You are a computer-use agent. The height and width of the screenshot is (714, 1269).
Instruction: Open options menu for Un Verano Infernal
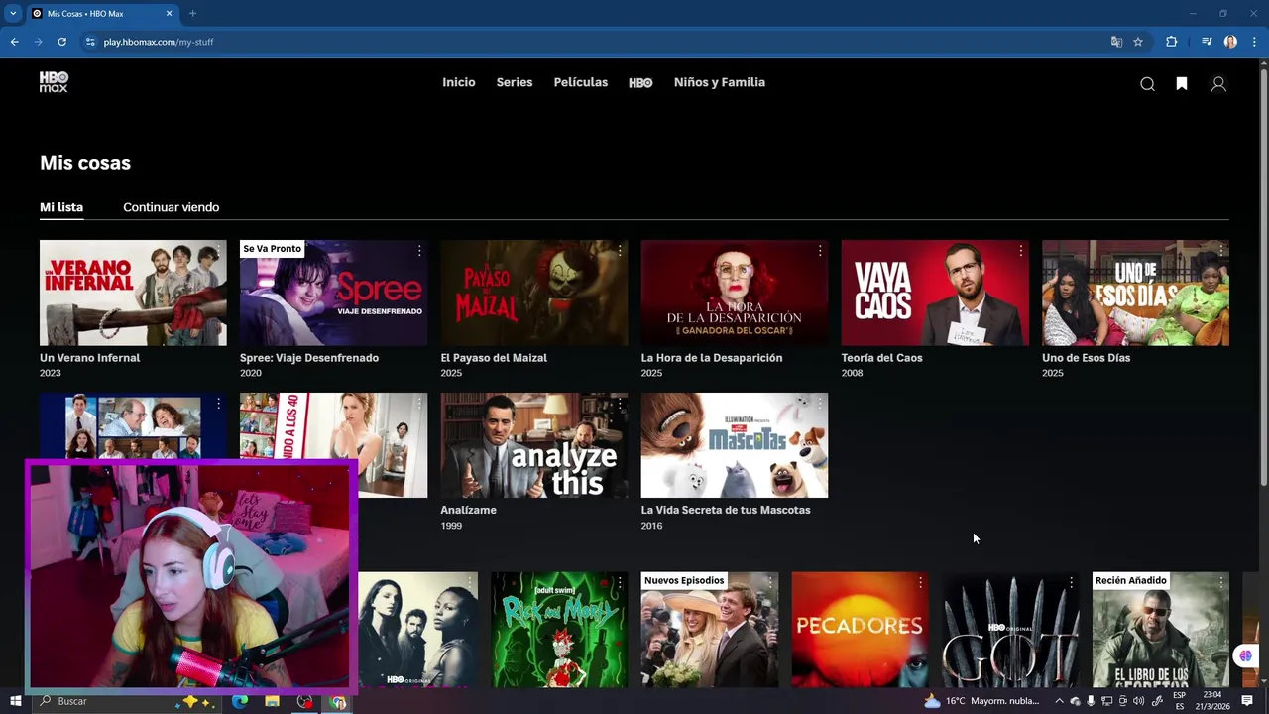click(219, 251)
